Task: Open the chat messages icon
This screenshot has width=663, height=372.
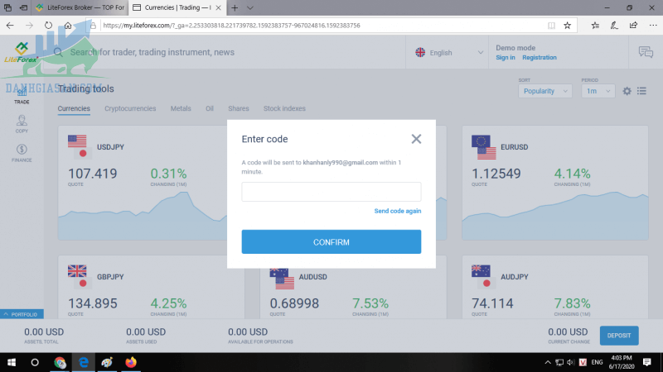Action: click(646, 52)
